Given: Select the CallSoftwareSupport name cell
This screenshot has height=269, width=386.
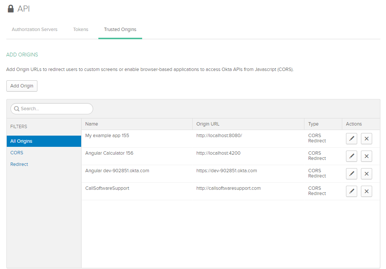Looking at the screenshot, I should 107,188.
